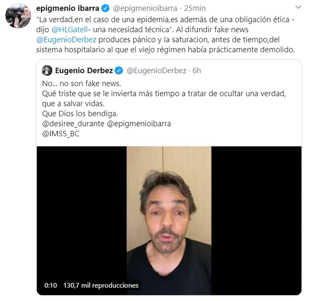Expand the tweet options chevron menu
Image resolution: width=309 pixels, height=301 pixels.
click(298, 7)
